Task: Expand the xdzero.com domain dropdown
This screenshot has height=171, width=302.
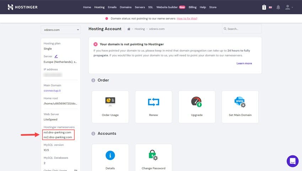Action: click(60, 29)
